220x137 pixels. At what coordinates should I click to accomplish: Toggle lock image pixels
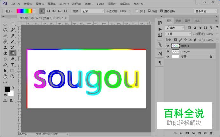(x=181, y=40)
